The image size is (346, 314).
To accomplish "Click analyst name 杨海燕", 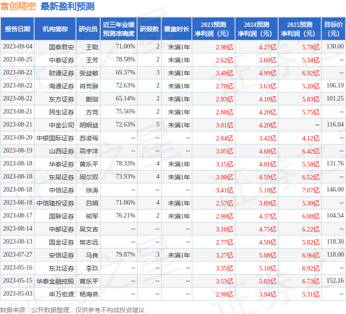I will 89,294.
